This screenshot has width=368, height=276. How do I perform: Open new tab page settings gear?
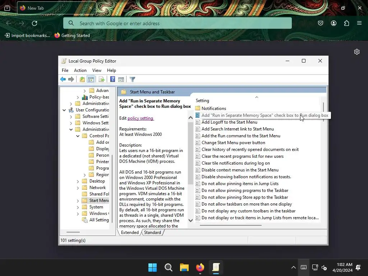[x=357, y=52]
